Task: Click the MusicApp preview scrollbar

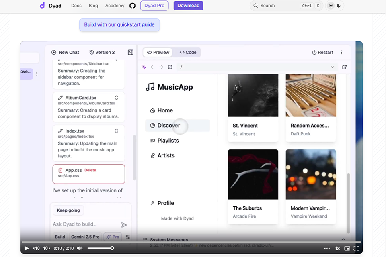Action: [348, 203]
